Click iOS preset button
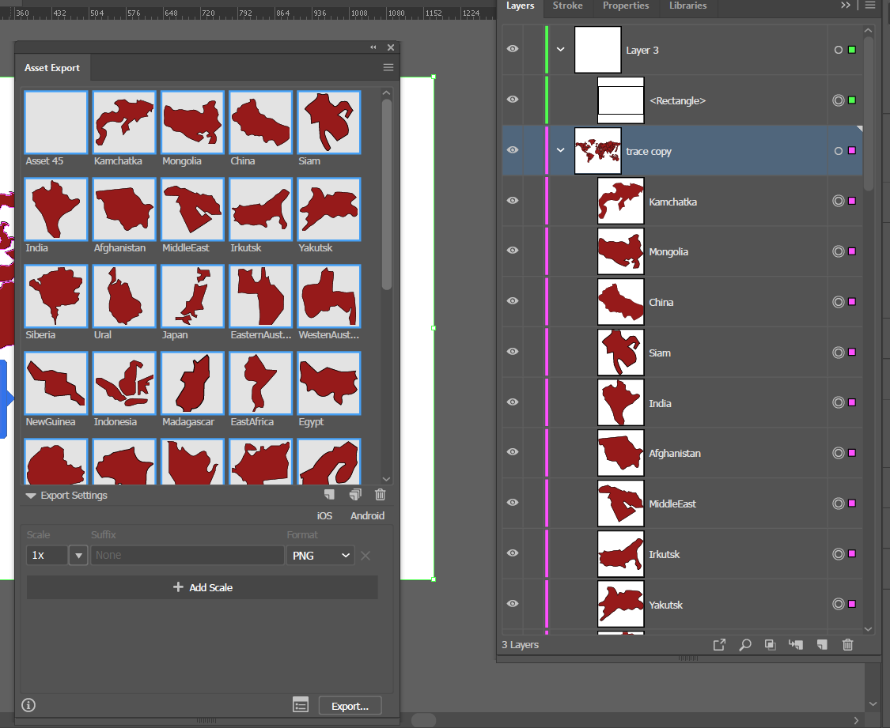Viewport: 890px width, 728px height. 324,515
